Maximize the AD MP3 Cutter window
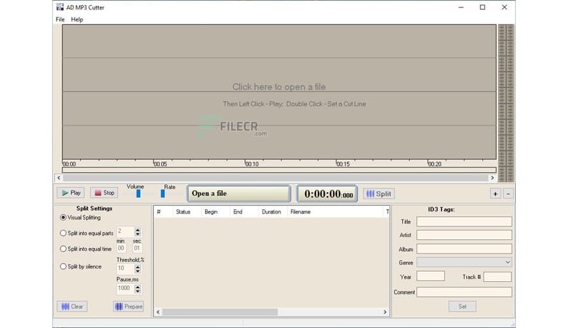The height and width of the screenshot is (328, 568). click(482, 7)
